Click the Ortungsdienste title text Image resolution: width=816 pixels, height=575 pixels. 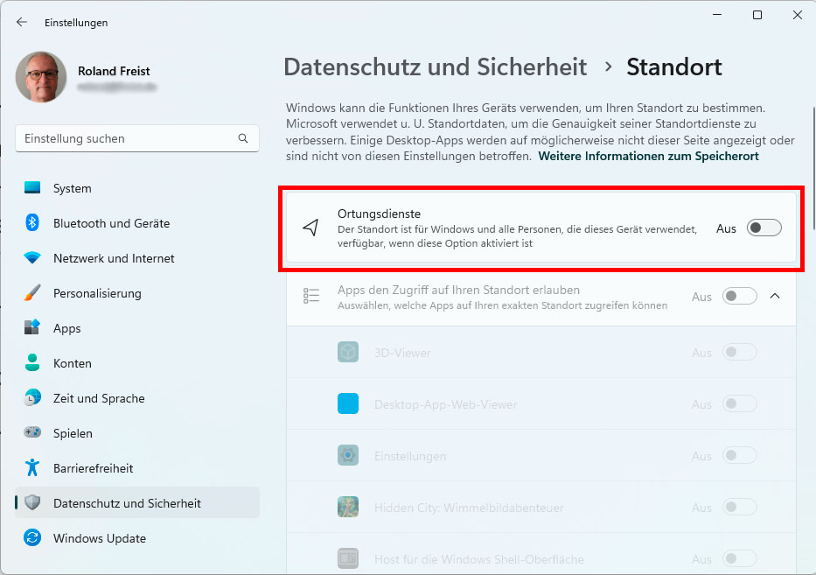pos(379,214)
